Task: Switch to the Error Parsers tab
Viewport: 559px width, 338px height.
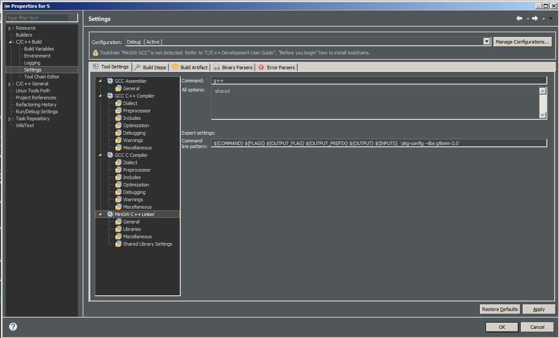Action: tap(277, 68)
